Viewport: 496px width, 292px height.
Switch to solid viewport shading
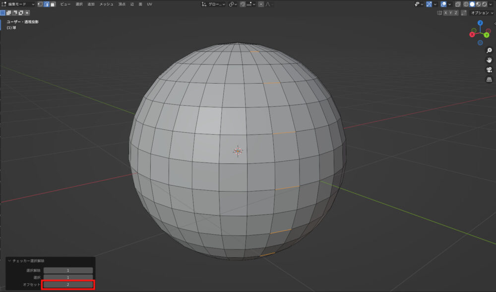[x=472, y=4]
